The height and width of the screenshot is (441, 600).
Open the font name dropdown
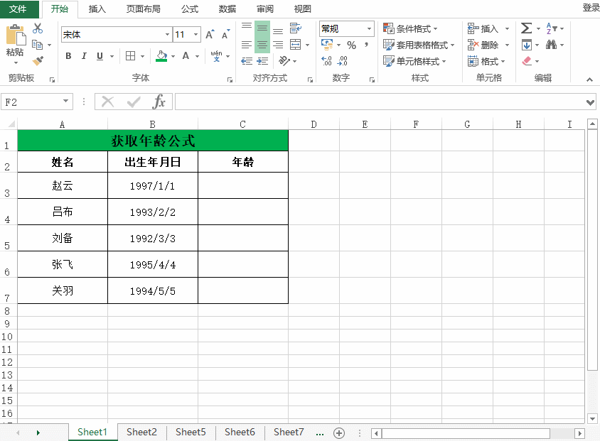click(x=168, y=33)
